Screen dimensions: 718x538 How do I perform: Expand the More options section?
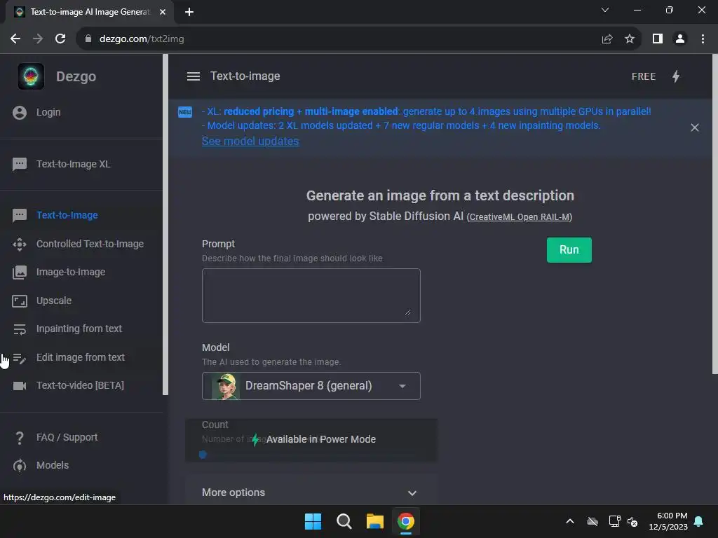click(311, 492)
